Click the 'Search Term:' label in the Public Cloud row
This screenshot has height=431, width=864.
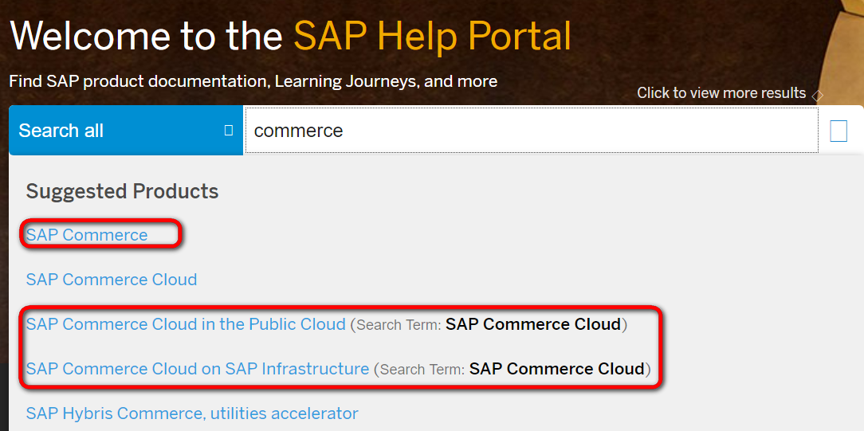399,325
